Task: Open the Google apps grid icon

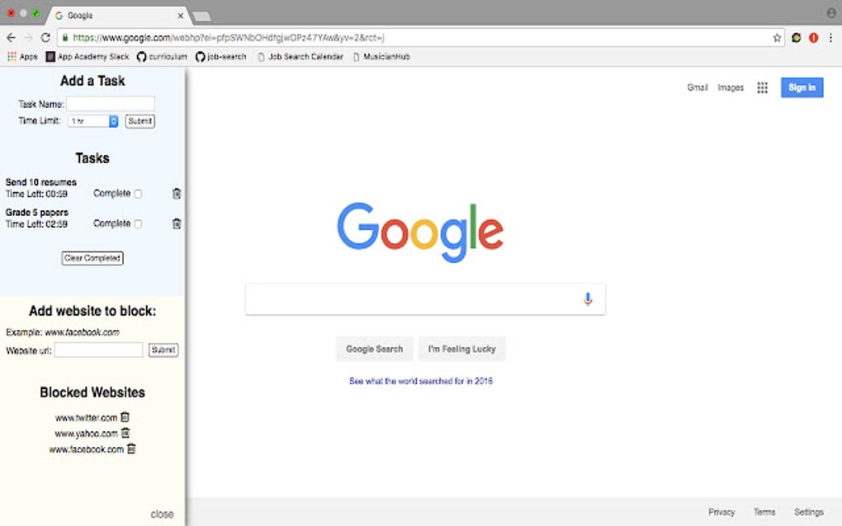Action: click(762, 87)
